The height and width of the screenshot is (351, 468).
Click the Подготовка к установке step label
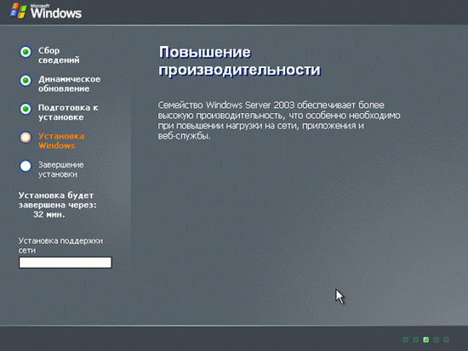click(x=68, y=112)
